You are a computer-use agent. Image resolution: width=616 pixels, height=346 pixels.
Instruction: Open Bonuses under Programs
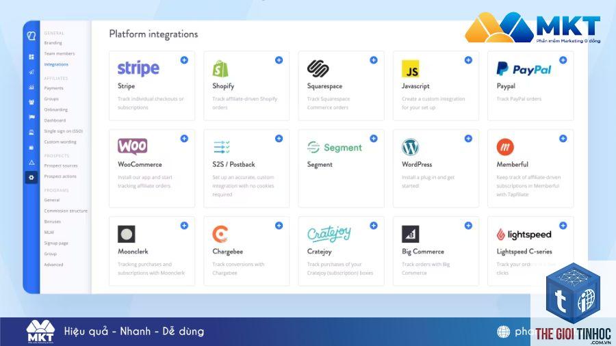(53, 222)
